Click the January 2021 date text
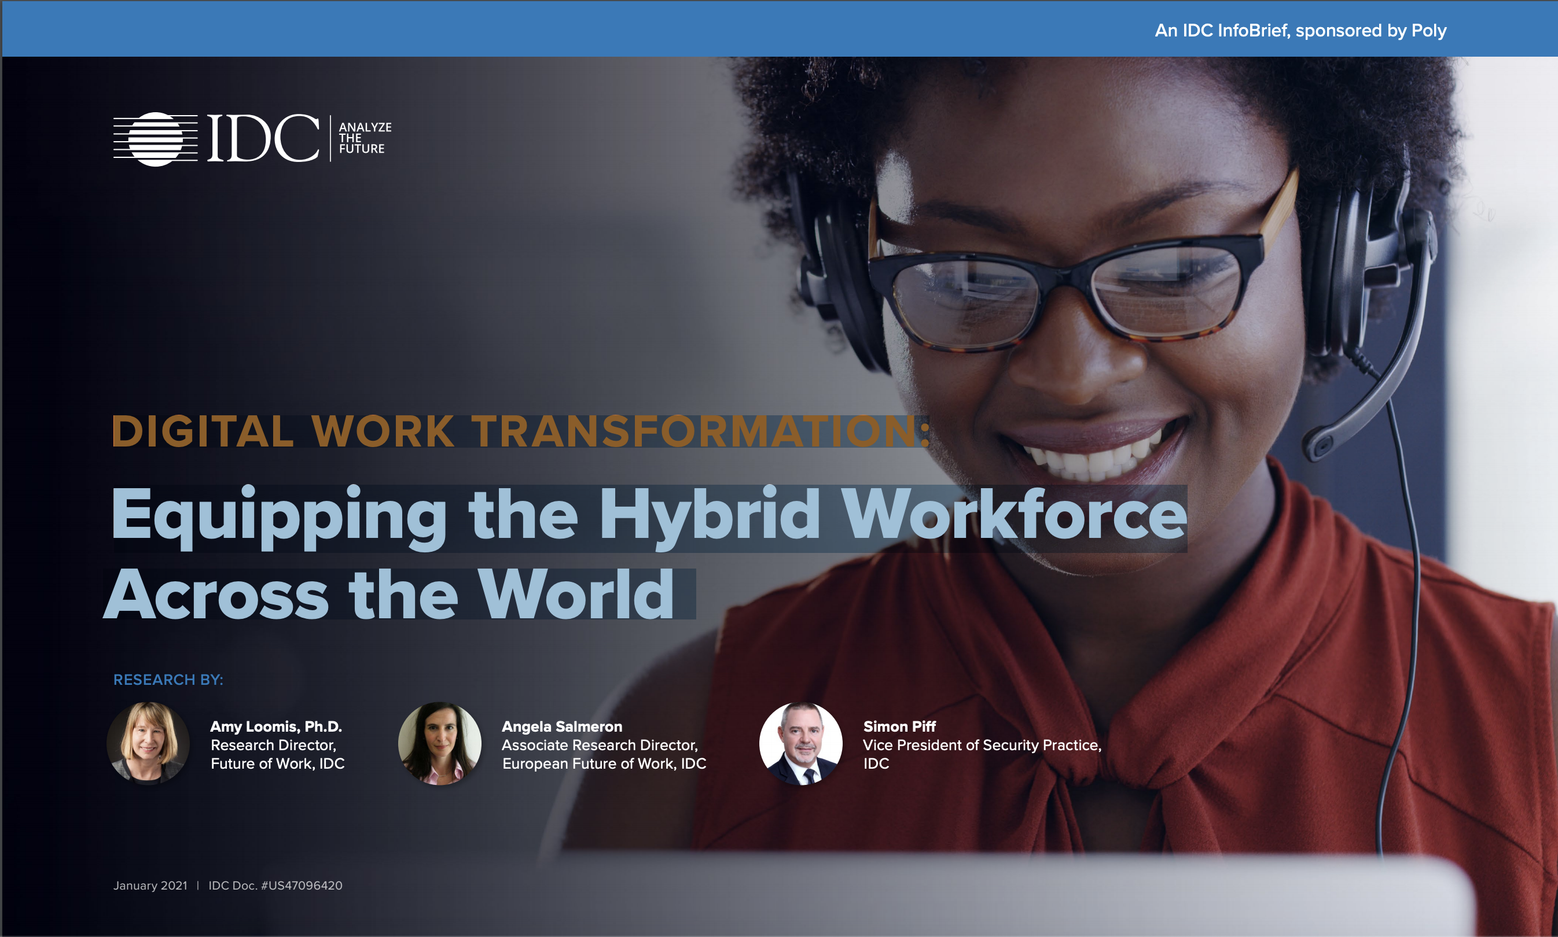Viewport: 1558px width, 937px height. click(150, 885)
